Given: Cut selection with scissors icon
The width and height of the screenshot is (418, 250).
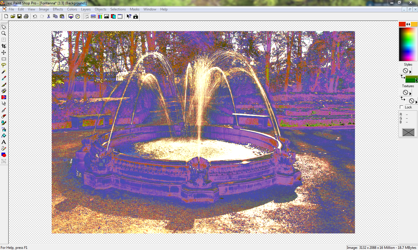Looking at the screenshot, I should coord(49,16).
